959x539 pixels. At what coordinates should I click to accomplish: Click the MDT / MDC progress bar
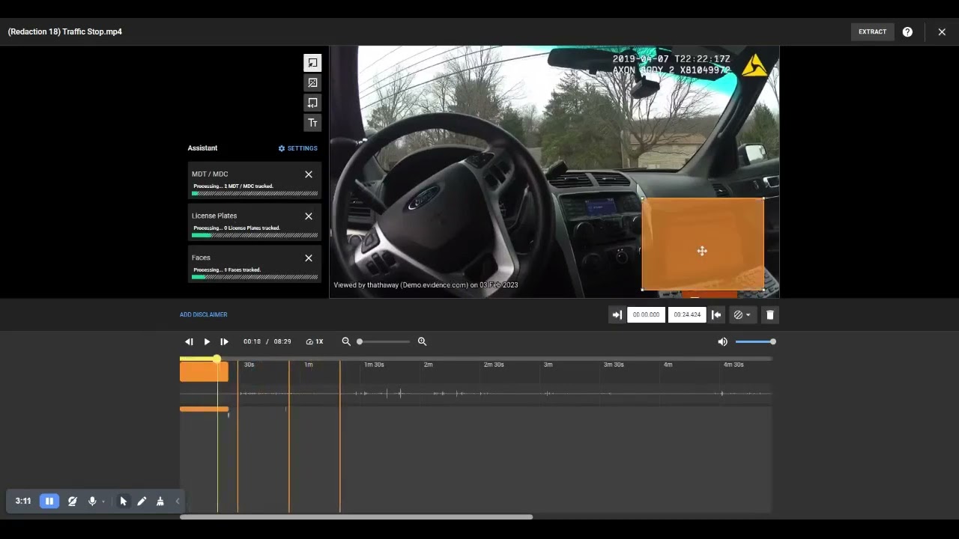(255, 193)
